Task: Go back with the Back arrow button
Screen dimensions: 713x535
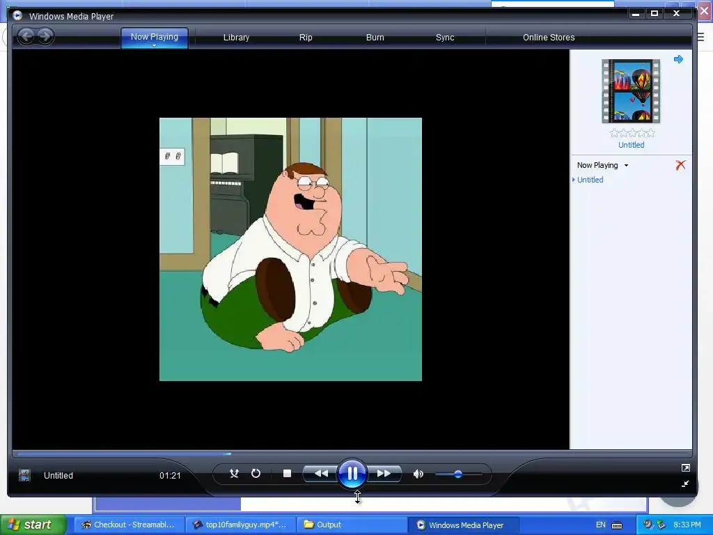Action: click(x=26, y=36)
